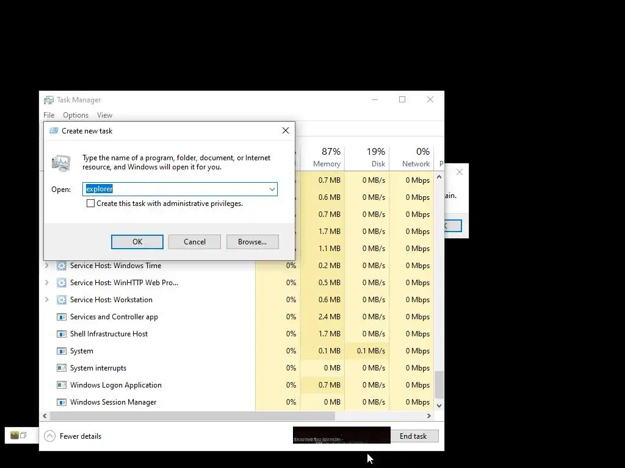The width and height of the screenshot is (625, 468).
Task: Click the Shell Infrastructure Host icon
Action: [x=62, y=334]
